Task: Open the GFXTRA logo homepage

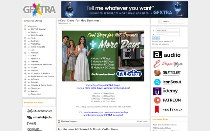Action: coord(39,9)
